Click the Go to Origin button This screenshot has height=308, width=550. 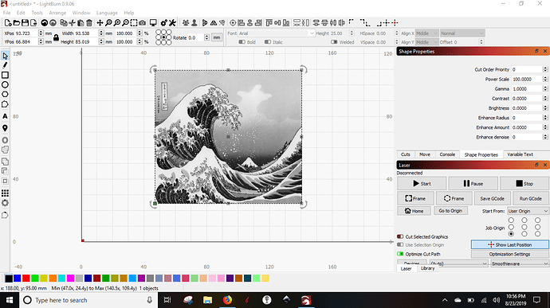tap(450, 211)
